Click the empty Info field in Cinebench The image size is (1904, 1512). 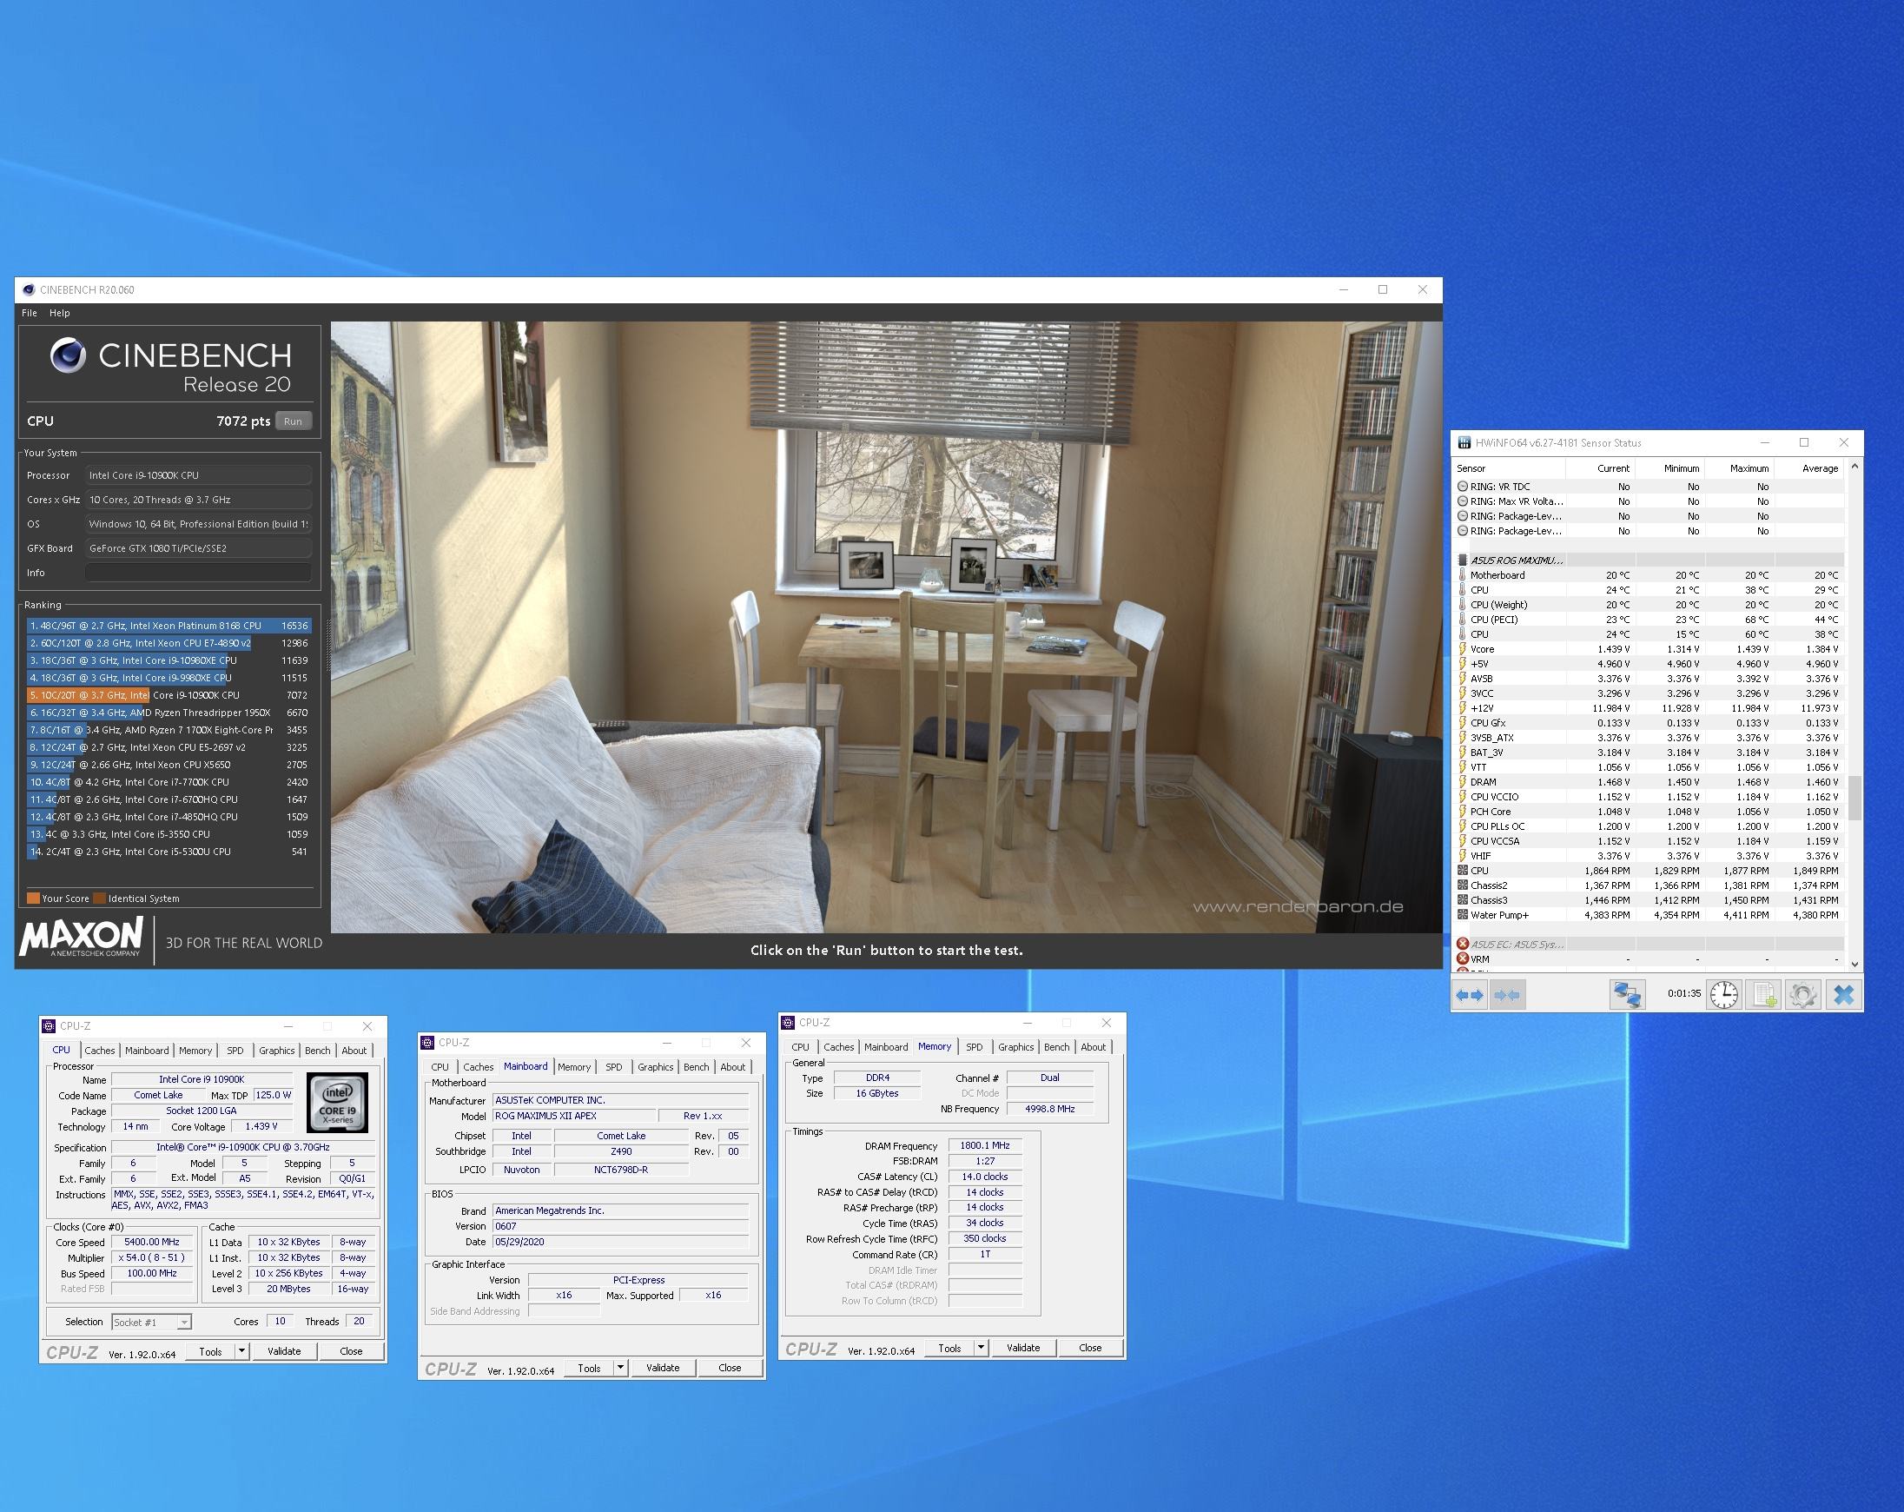pos(199,573)
